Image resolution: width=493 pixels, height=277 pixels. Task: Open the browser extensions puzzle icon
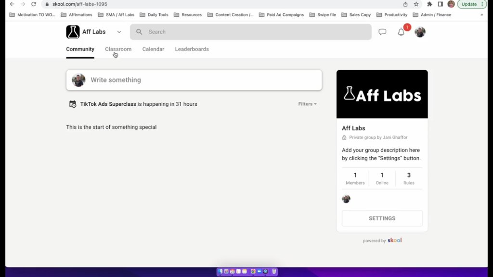(429, 4)
